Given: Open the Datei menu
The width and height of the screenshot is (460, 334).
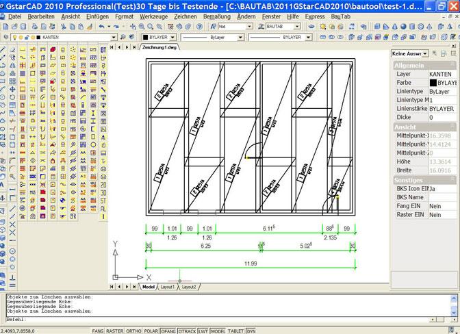Looking at the screenshot, I should pyautogui.click(x=14, y=16).
